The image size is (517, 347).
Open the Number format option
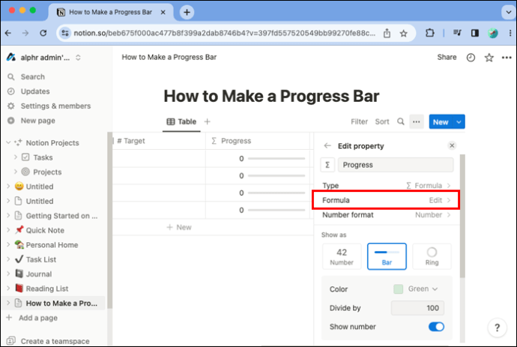point(387,215)
